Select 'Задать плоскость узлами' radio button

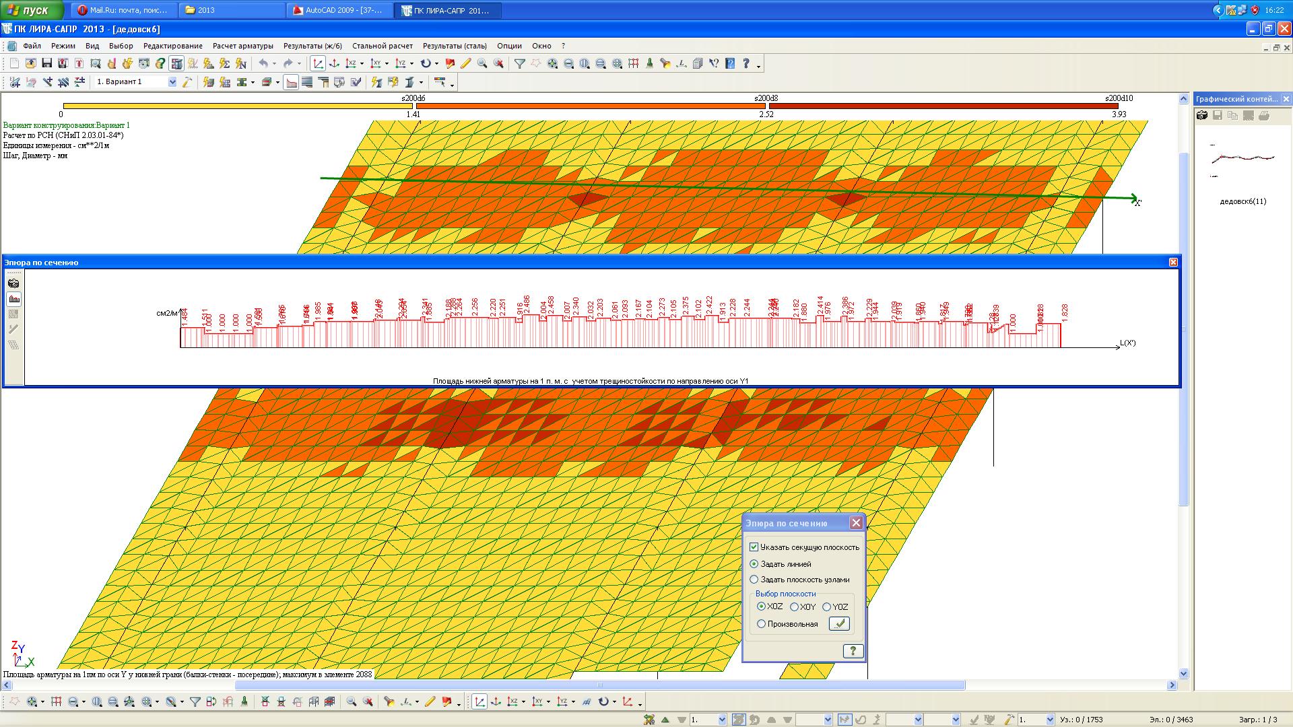754,580
